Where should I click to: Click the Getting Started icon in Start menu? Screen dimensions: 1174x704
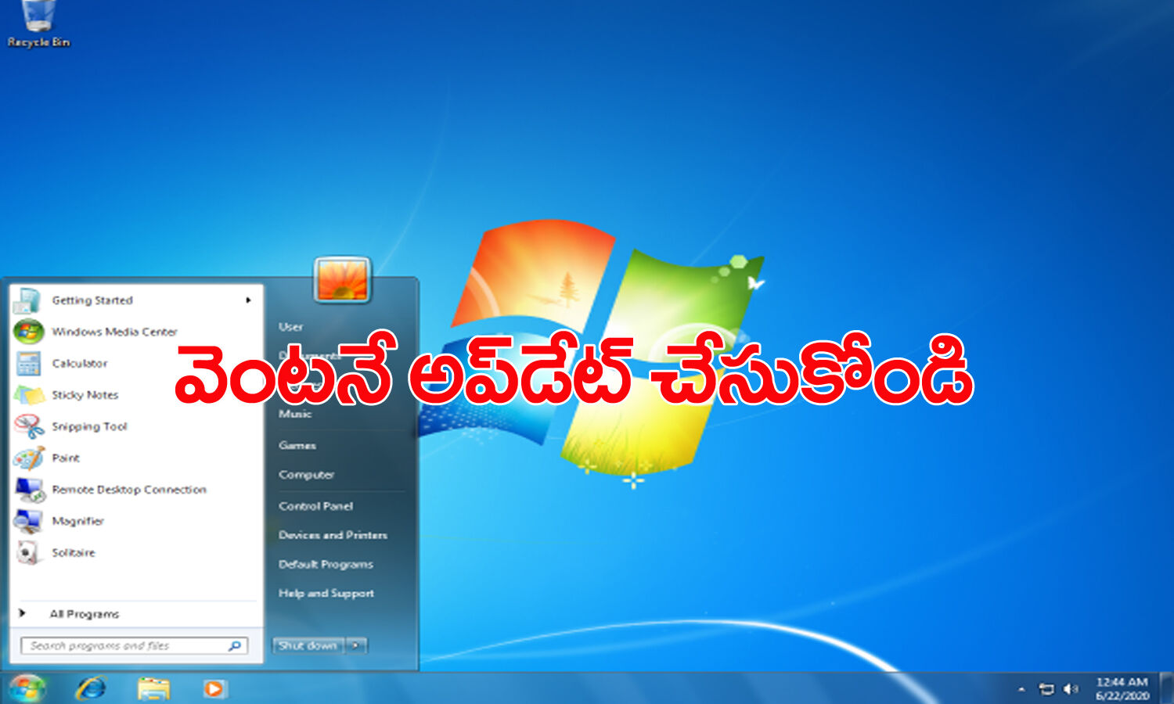pyautogui.click(x=27, y=300)
